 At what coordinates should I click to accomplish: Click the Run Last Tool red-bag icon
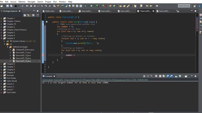[x=104, y=6]
